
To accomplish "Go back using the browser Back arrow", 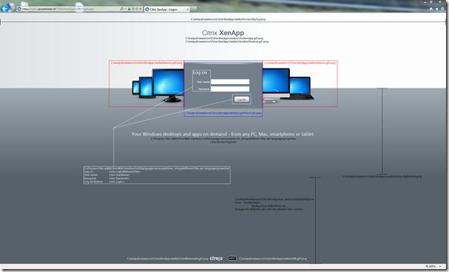I will (5, 9).
